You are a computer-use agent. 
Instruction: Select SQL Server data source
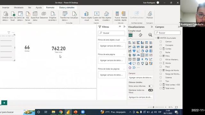pos(28,16)
